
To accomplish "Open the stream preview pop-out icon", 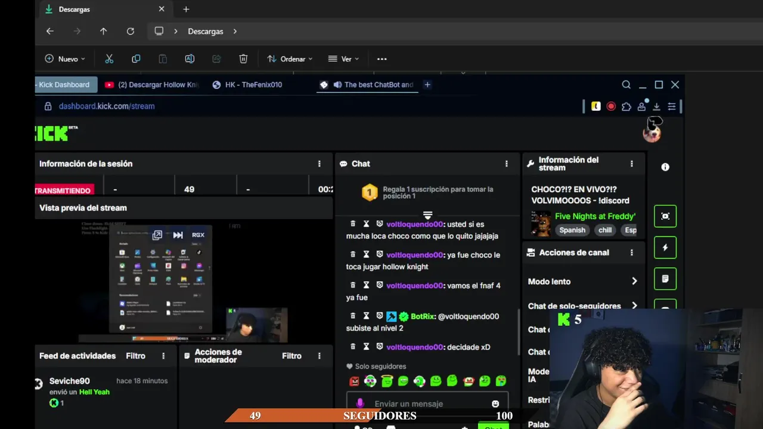I will pyautogui.click(x=157, y=235).
